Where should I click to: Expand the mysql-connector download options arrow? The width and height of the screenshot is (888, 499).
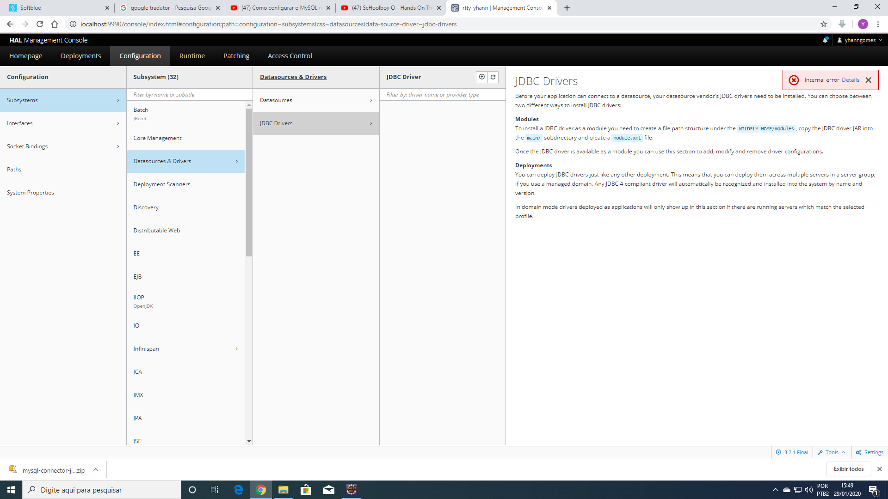tap(96, 469)
